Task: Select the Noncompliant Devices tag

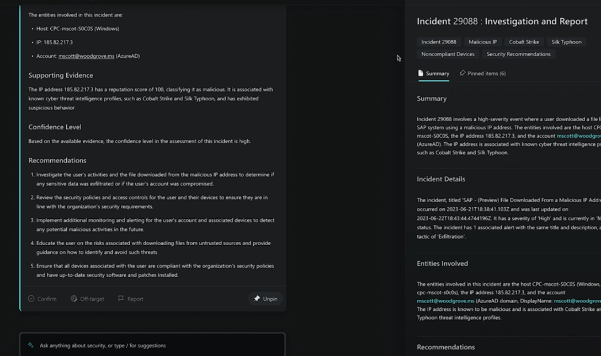Action: pos(448,55)
